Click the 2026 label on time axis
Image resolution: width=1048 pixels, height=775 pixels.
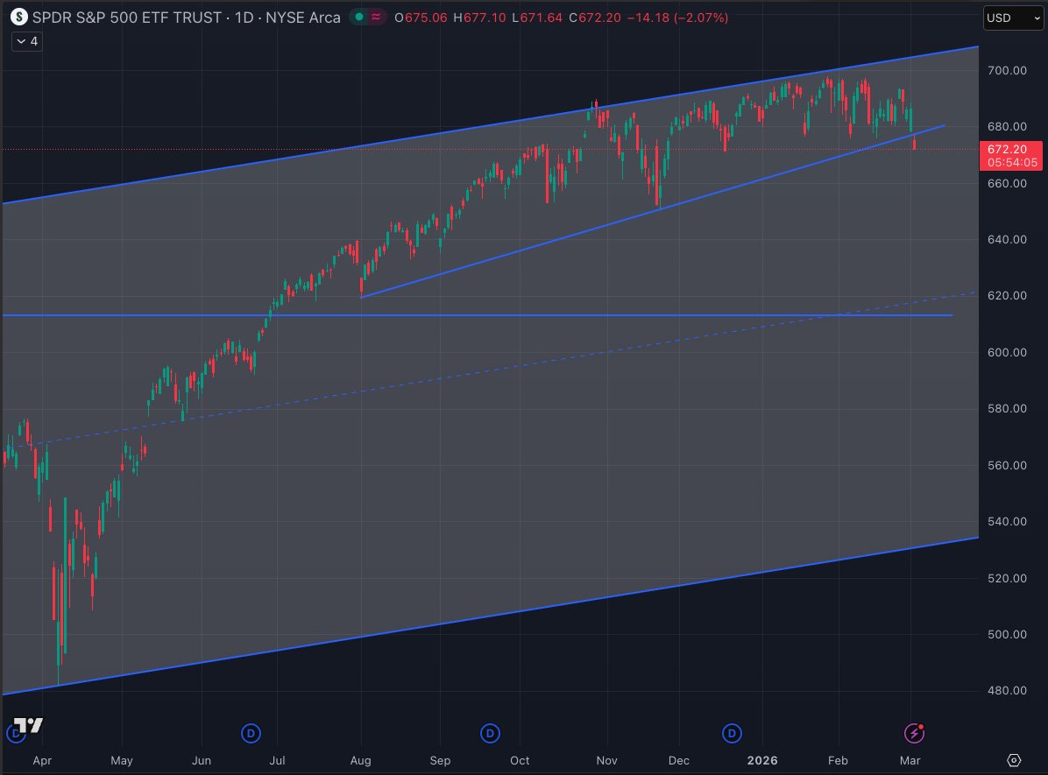762,760
